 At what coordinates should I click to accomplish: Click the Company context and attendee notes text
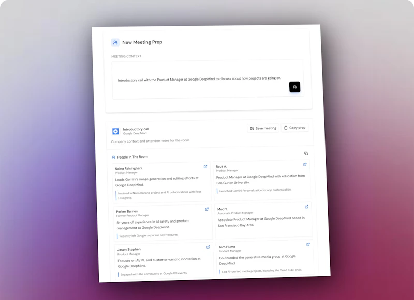(x=151, y=141)
